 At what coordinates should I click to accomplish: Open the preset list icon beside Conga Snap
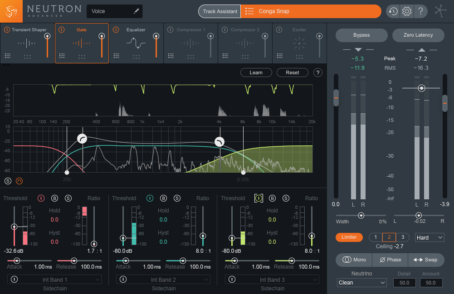coord(249,11)
